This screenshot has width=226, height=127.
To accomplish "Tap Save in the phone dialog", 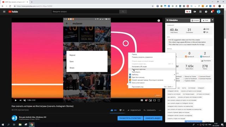I will coord(87,61).
